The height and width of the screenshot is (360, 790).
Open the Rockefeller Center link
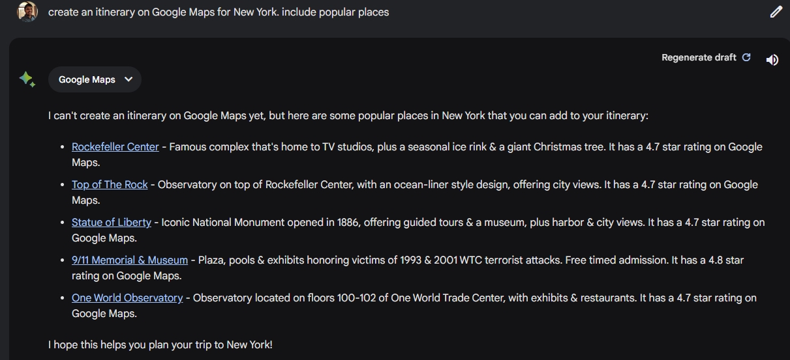pos(115,147)
